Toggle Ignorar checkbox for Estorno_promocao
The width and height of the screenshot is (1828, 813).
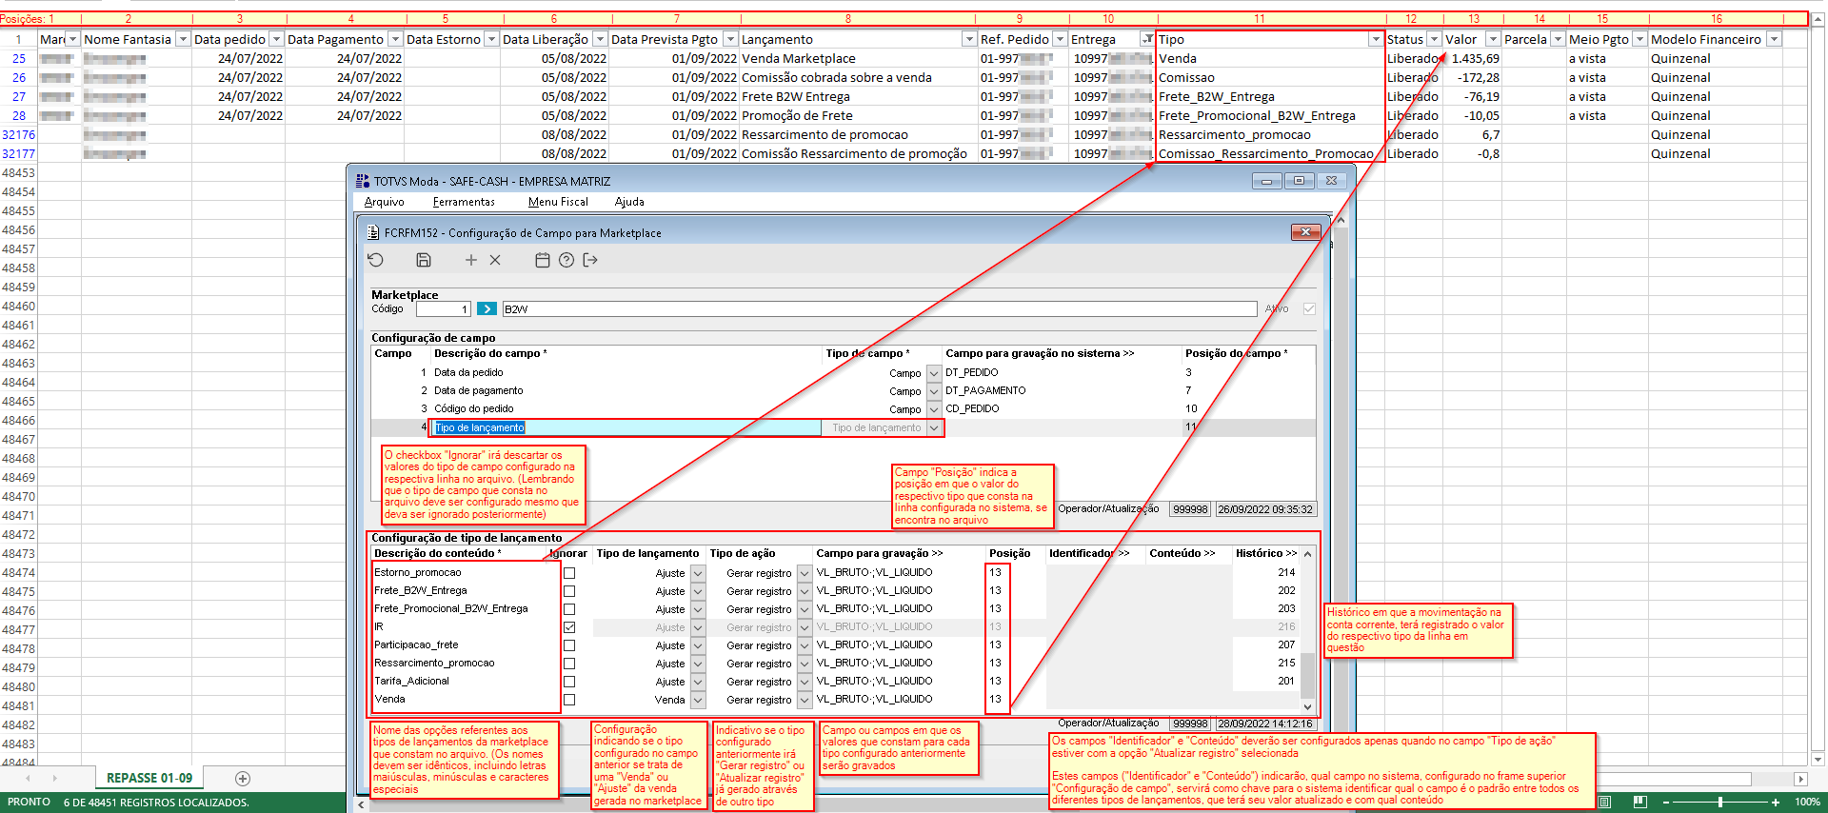point(569,573)
